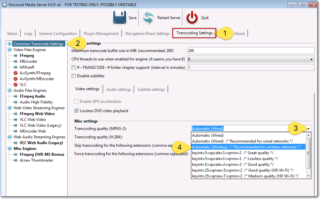Viewport: 322px width, 201px height.
Task: Click arrow icon beside tsMuxeR engine
Action: click(x=16, y=67)
